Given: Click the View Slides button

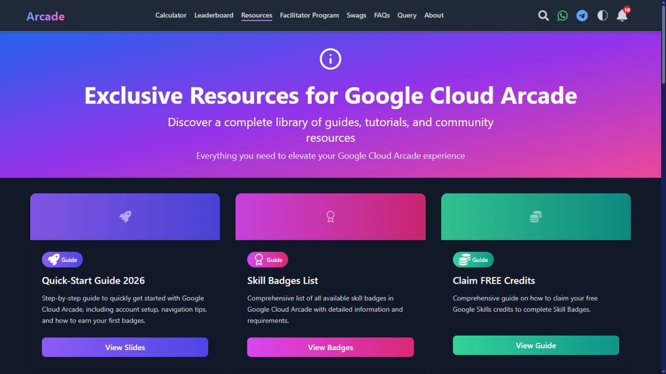Looking at the screenshot, I should [x=125, y=348].
